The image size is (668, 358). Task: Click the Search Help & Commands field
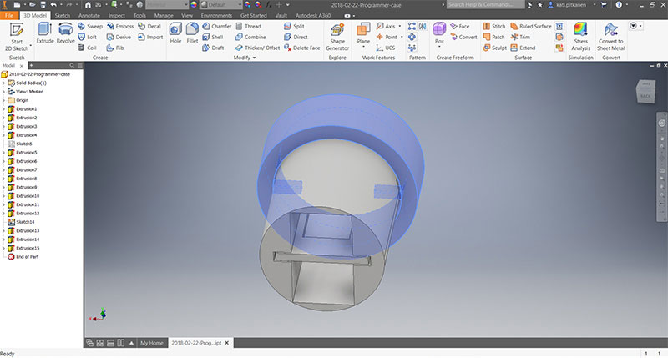click(486, 5)
